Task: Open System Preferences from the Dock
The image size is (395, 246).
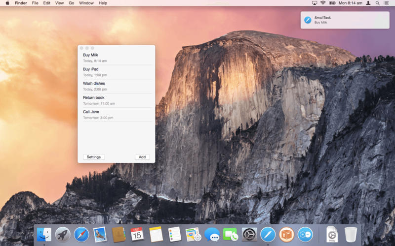Action: coord(249,234)
